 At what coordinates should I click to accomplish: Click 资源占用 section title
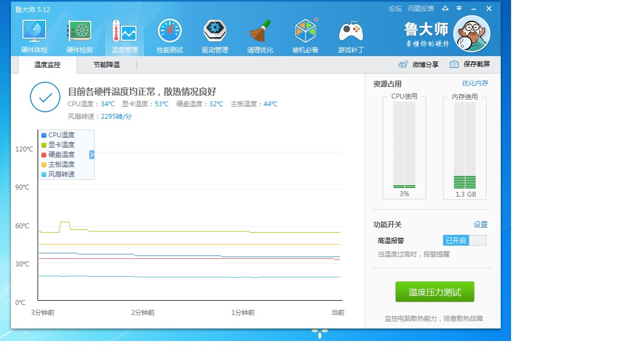(388, 84)
